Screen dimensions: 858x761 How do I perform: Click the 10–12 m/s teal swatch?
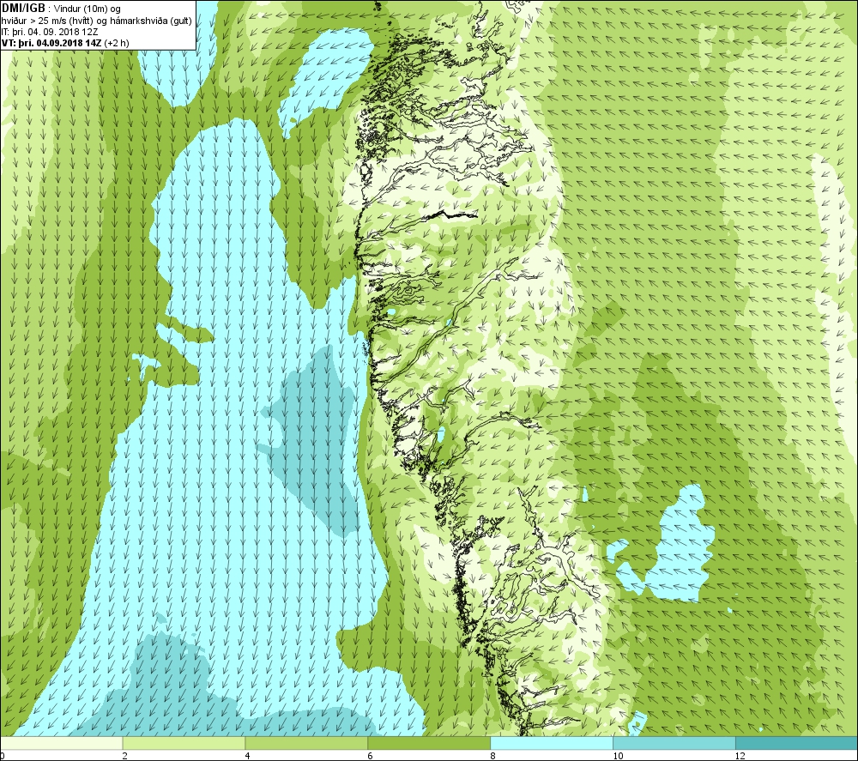(x=674, y=743)
